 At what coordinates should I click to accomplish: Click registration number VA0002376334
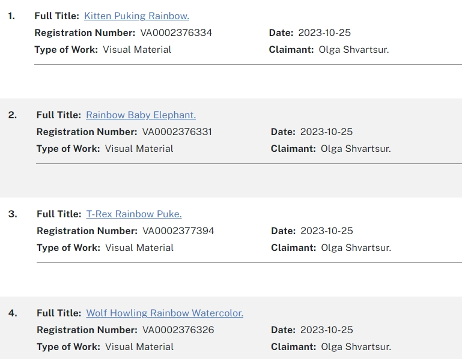coord(176,32)
